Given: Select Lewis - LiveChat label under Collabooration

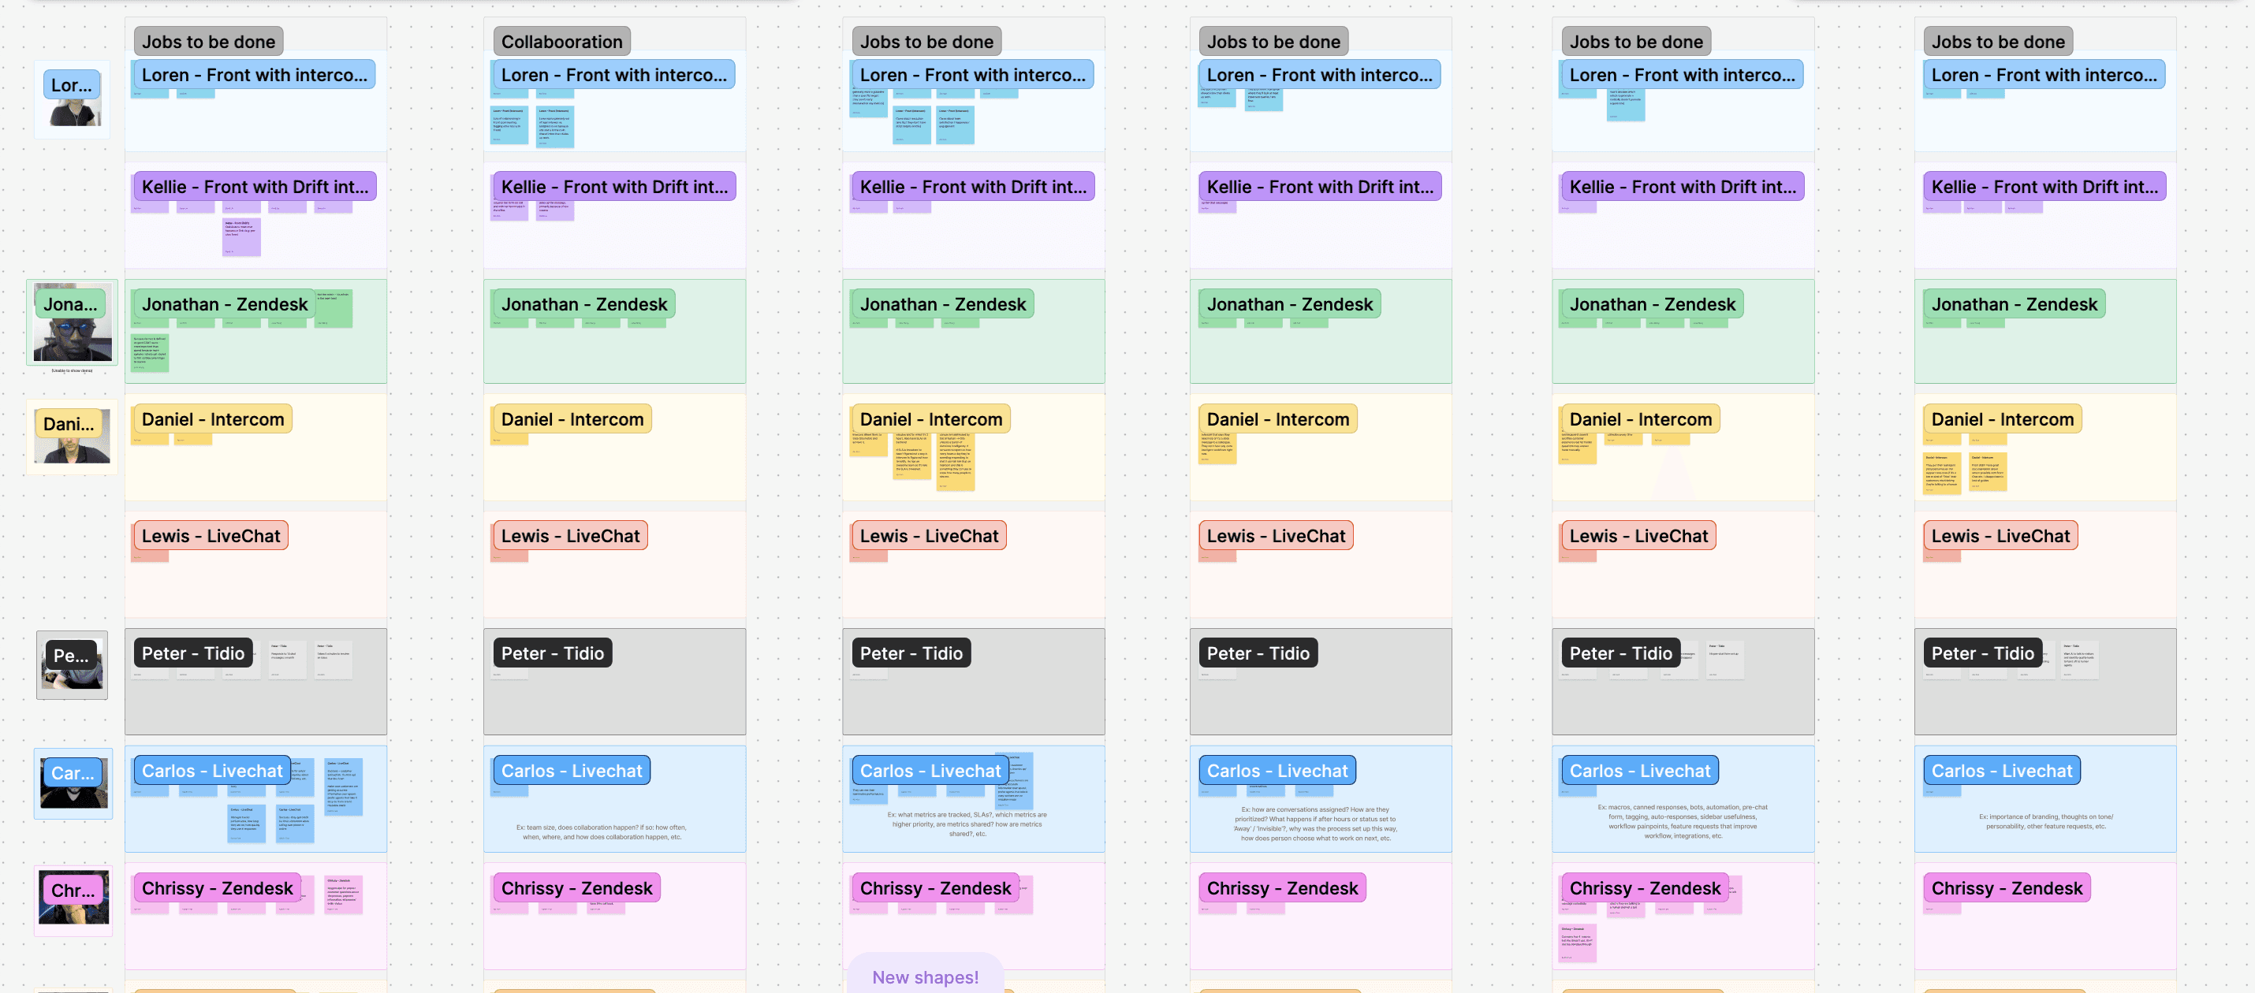Looking at the screenshot, I should click(570, 535).
